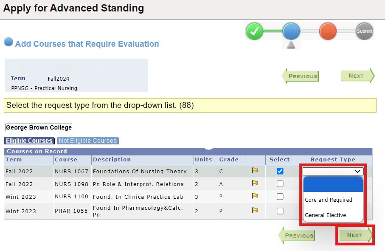Select the Eligible Courses tab

click(x=29, y=141)
